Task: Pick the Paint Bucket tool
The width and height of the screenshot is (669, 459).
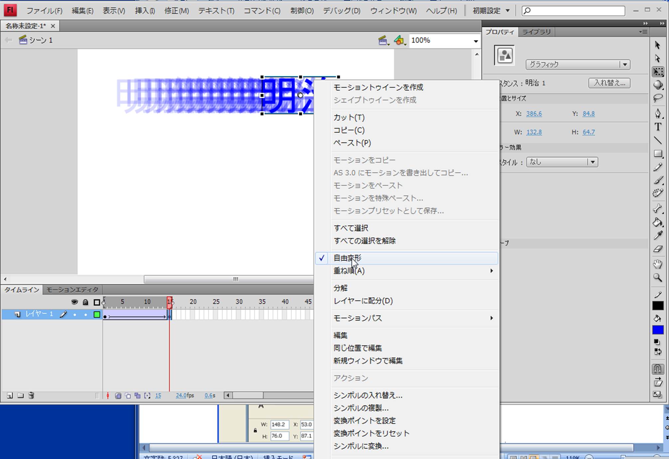Action: 658,222
